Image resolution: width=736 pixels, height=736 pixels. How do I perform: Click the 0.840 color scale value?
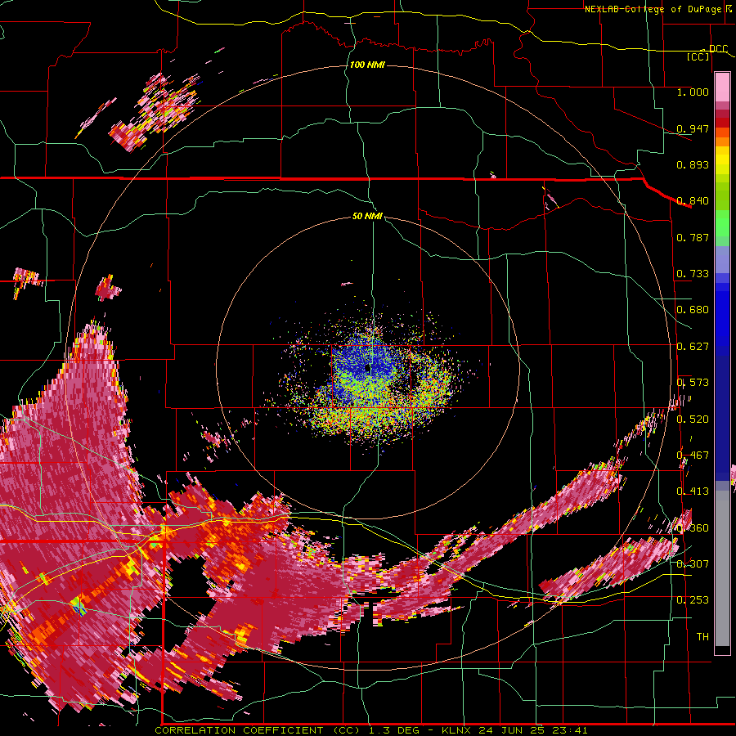click(693, 201)
